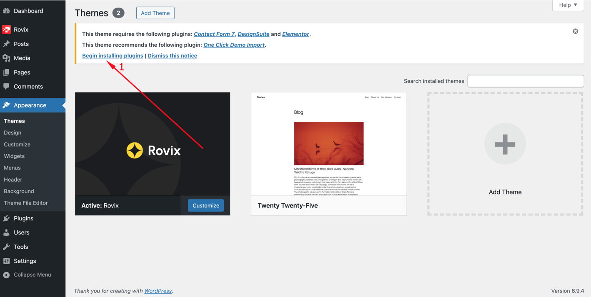Image resolution: width=591 pixels, height=297 pixels.
Task: Focus the Search installed themes field
Action: point(526,81)
